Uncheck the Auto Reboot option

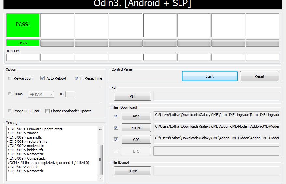coord(42,78)
